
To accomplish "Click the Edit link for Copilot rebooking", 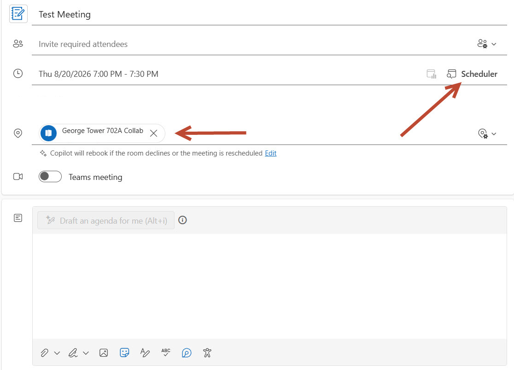I will (271, 153).
